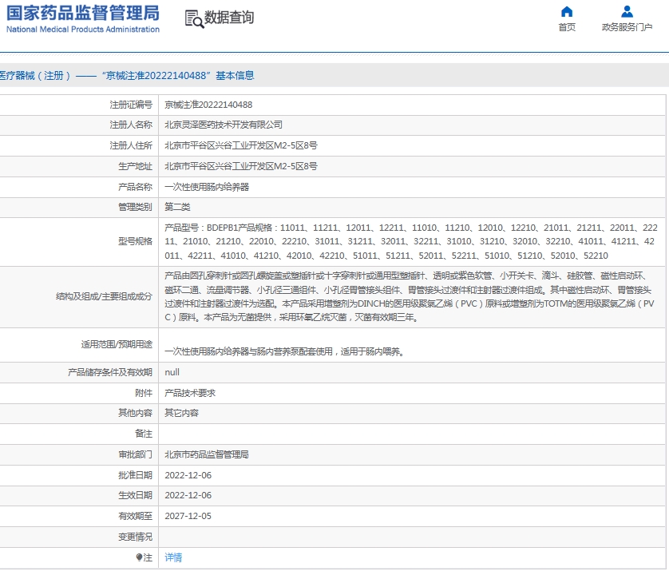Click the 其它内容 value
The image size is (669, 575).
(x=182, y=413)
